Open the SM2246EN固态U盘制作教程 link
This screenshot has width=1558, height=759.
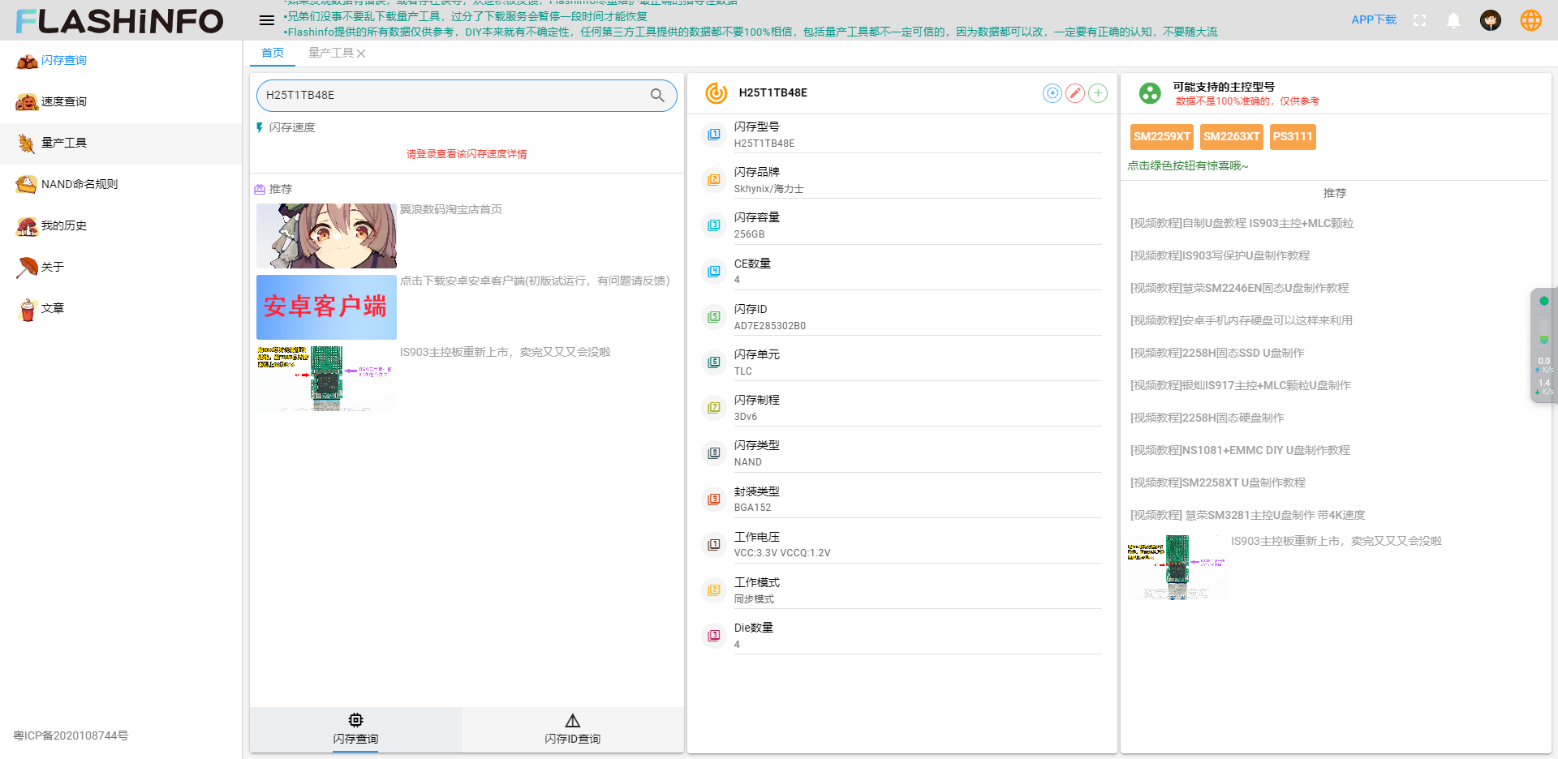pos(1239,288)
